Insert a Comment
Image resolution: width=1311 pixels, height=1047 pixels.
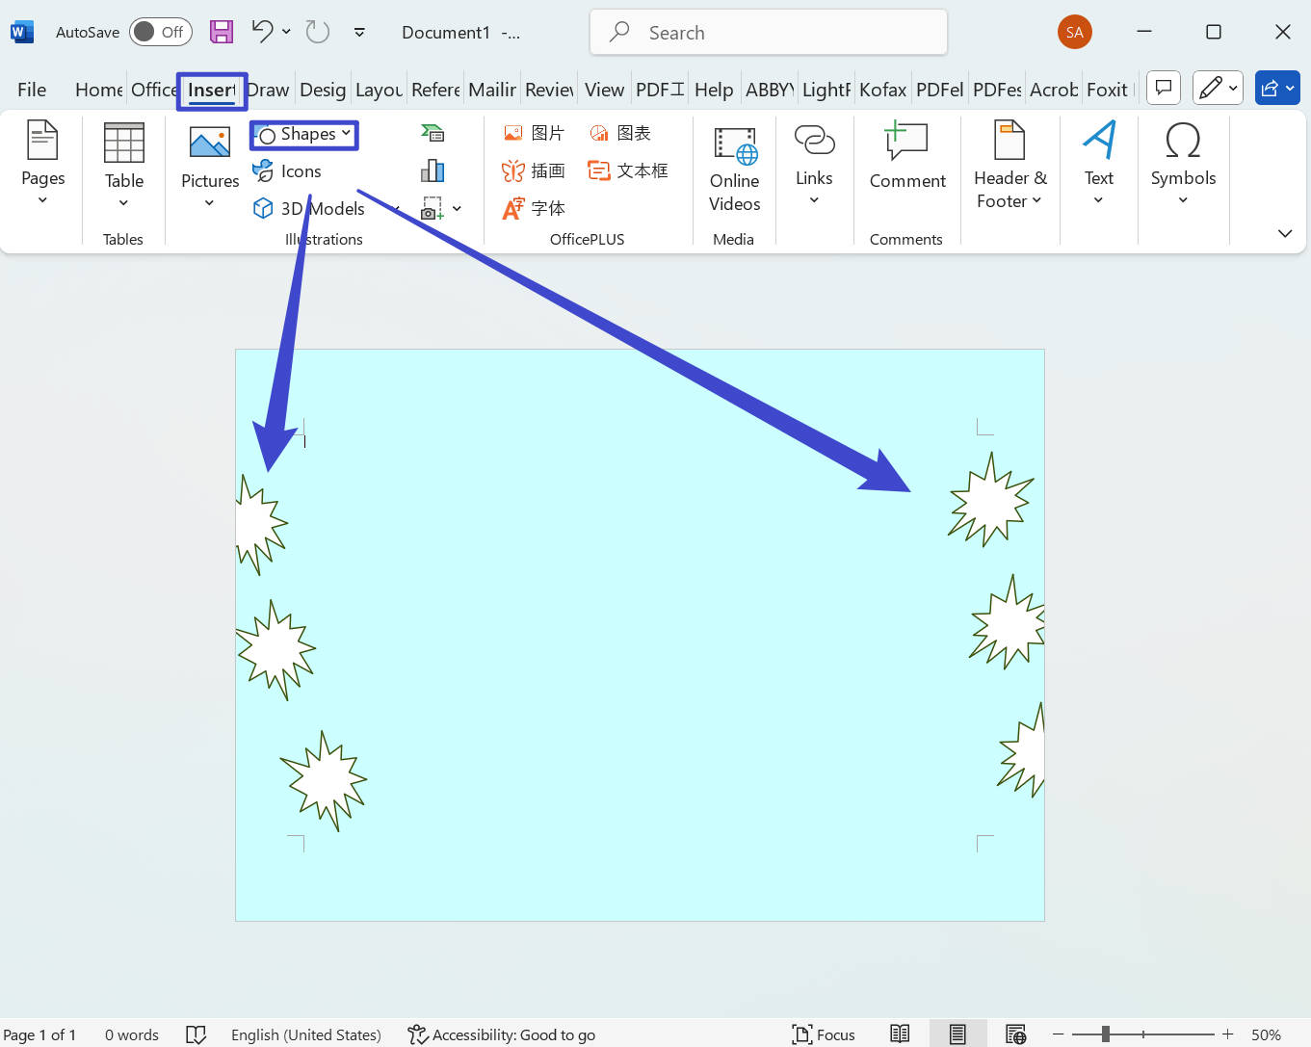click(907, 156)
